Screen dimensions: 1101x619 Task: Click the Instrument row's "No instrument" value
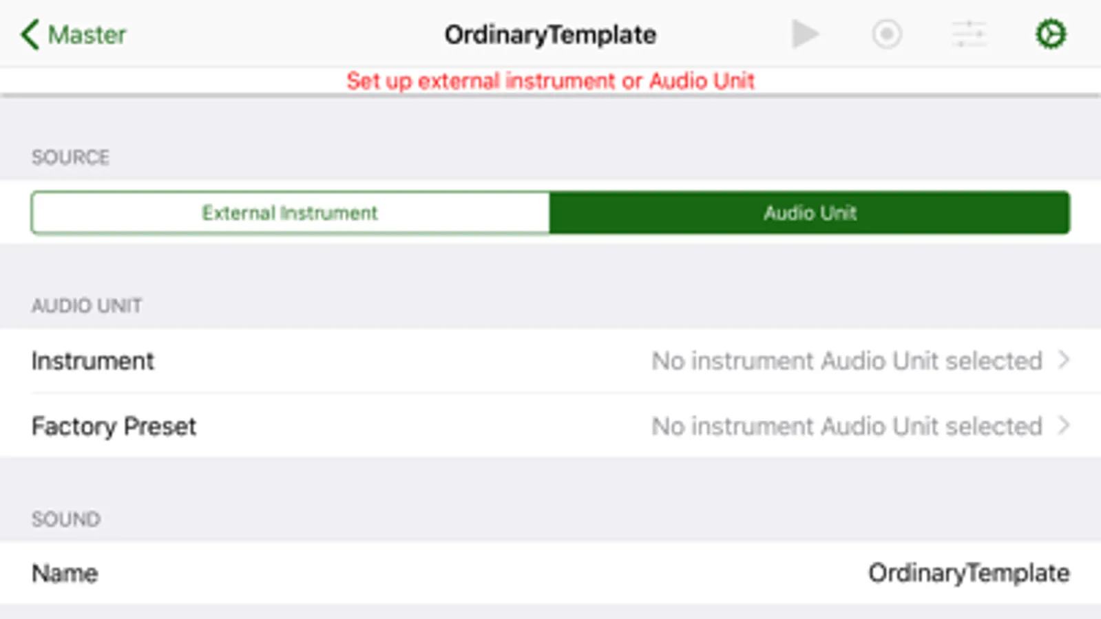[847, 361]
